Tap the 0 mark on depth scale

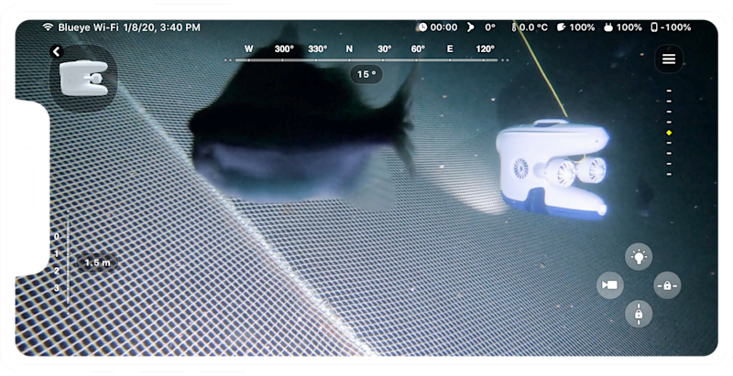tap(57, 237)
